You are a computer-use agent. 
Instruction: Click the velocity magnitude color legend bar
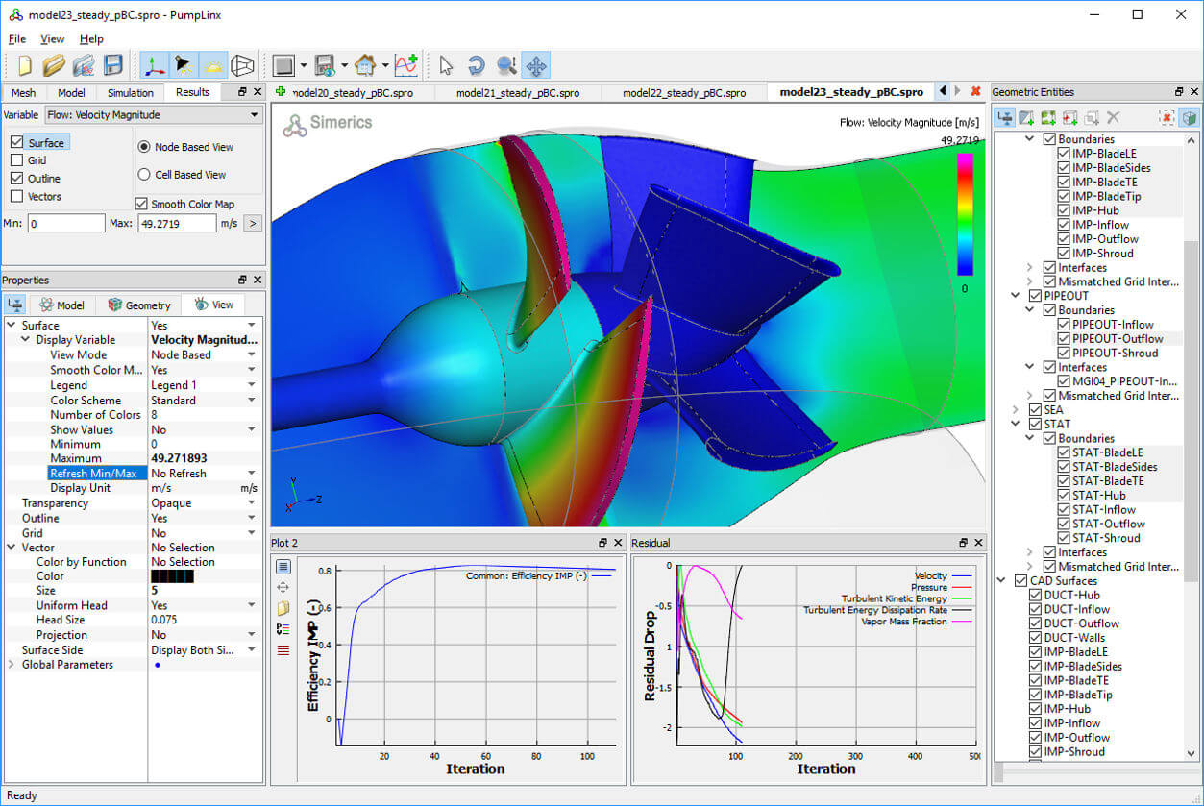(x=968, y=214)
